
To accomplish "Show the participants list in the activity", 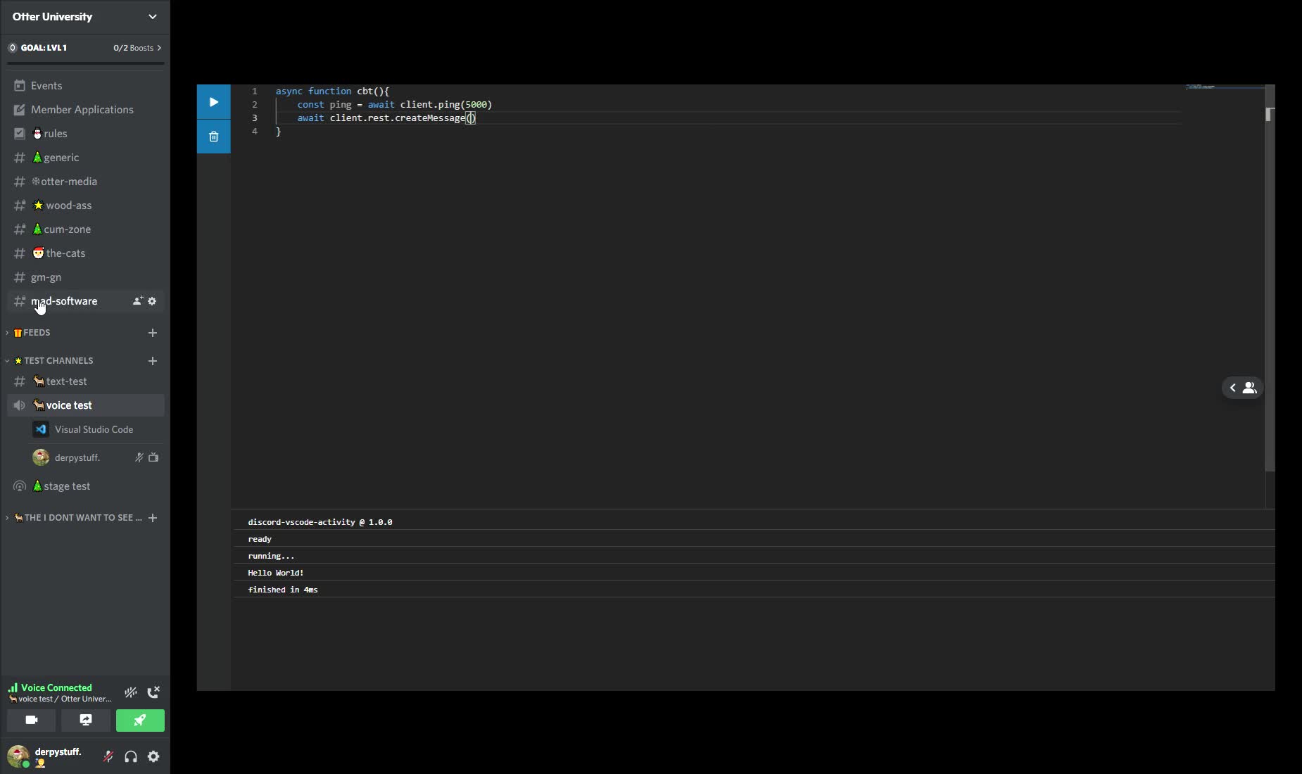I will tap(1249, 388).
